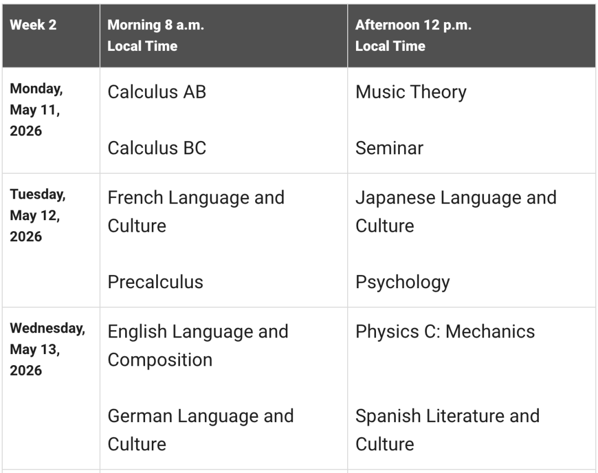Select German Language and Culture exam

tap(200, 430)
